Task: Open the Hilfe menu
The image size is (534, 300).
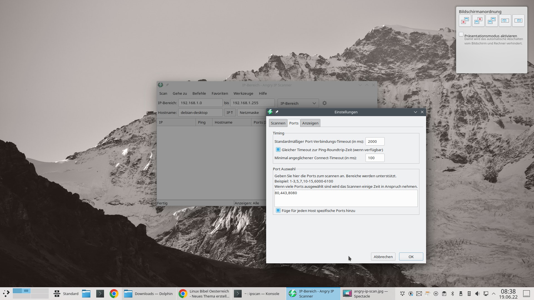Action: (x=263, y=93)
